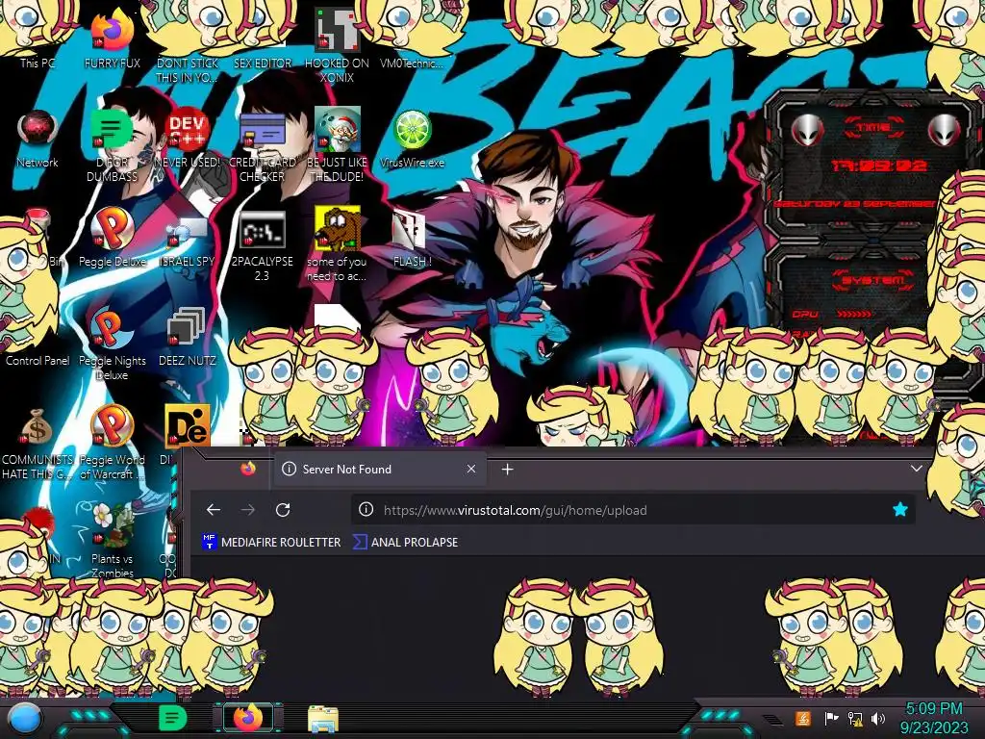The image size is (985, 739).
Task: Open MEDIAFIRE ROULETTER bookmark
Action: (x=271, y=542)
